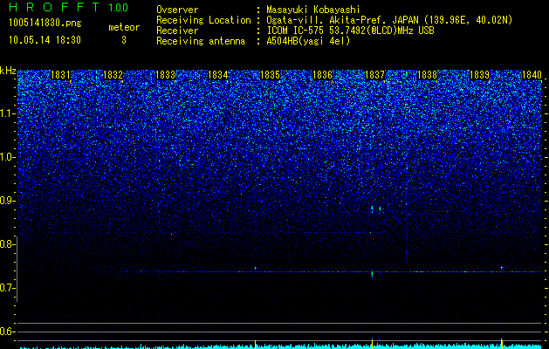The width and height of the screenshot is (549, 349).
Task: Click the 1836 time marker
Action: pos(322,75)
